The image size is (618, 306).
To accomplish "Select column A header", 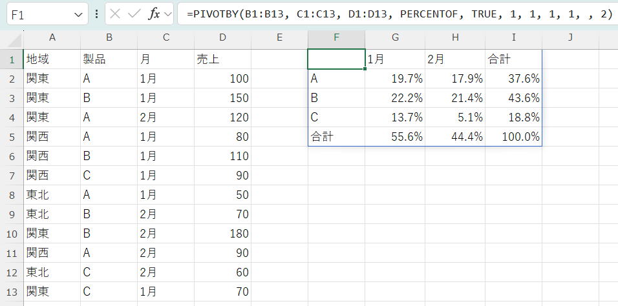I will (52, 38).
